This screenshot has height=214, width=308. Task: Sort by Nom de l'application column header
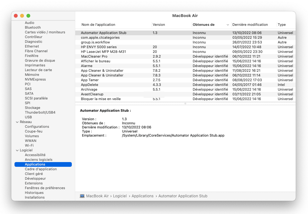click(98, 25)
